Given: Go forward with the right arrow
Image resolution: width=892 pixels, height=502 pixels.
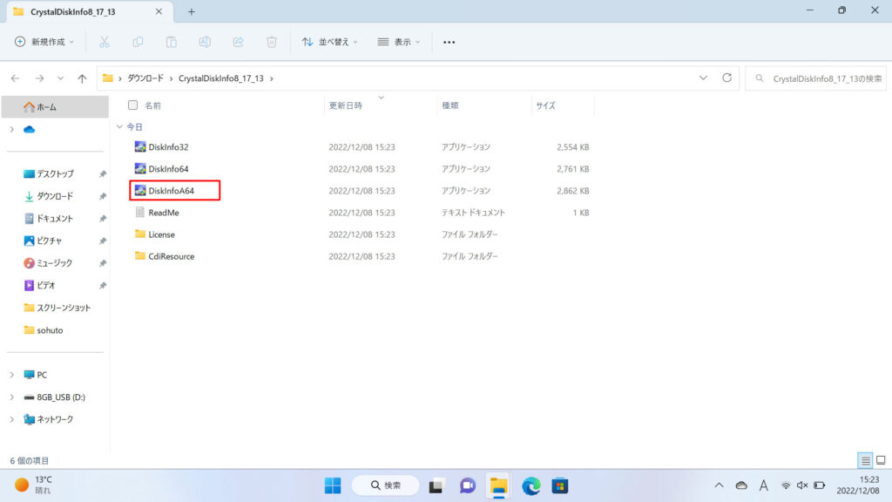Looking at the screenshot, I should pyautogui.click(x=39, y=78).
